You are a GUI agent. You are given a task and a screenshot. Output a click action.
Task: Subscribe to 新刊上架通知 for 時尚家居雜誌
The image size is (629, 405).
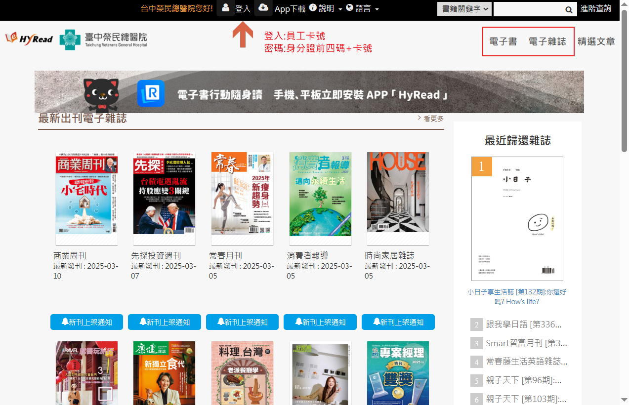398,322
